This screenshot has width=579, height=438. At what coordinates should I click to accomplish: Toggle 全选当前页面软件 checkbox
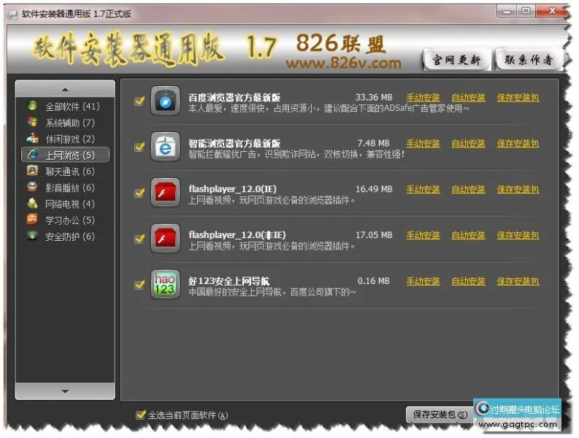point(140,415)
